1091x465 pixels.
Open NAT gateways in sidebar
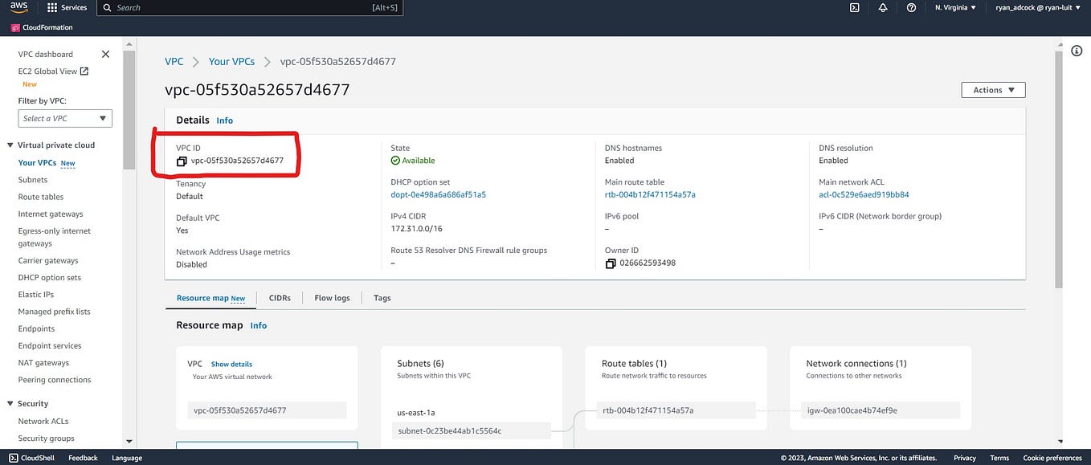[x=43, y=363]
